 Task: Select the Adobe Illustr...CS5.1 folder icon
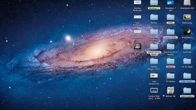[x=154, y=61]
